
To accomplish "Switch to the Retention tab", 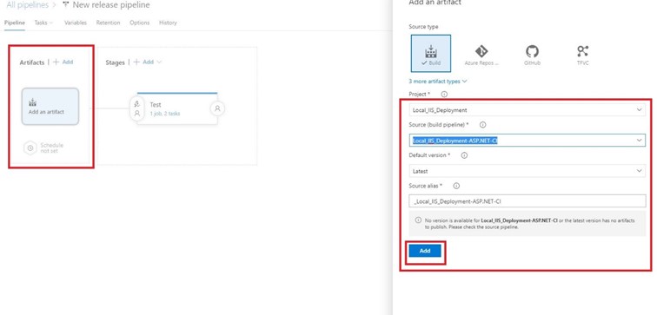I will click(x=108, y=23).
